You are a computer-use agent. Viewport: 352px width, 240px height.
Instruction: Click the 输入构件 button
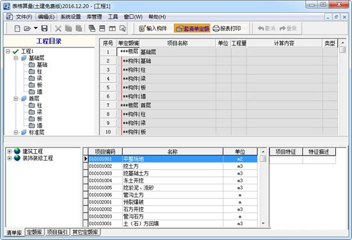(153, 29)
